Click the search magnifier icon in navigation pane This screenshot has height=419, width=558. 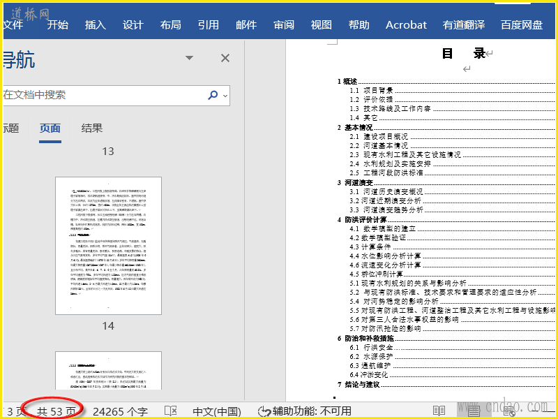pos(213,95)
